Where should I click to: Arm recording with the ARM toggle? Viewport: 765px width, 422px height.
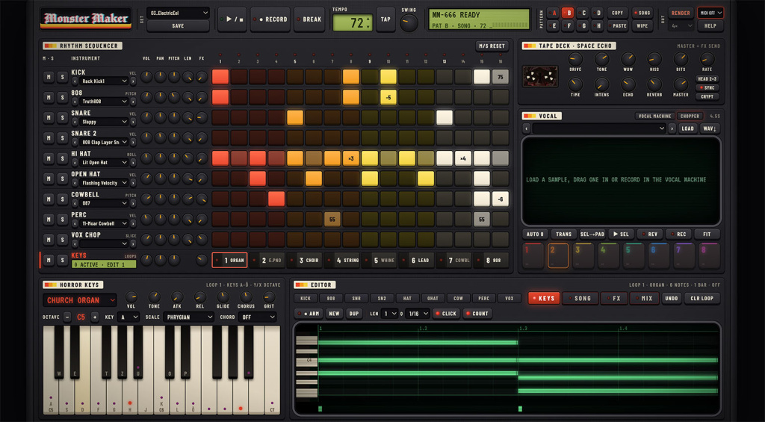308,314
